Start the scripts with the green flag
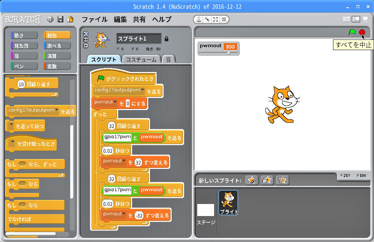Image resolution: width=374 pixels, height=242 pixels. click(352, 32)
